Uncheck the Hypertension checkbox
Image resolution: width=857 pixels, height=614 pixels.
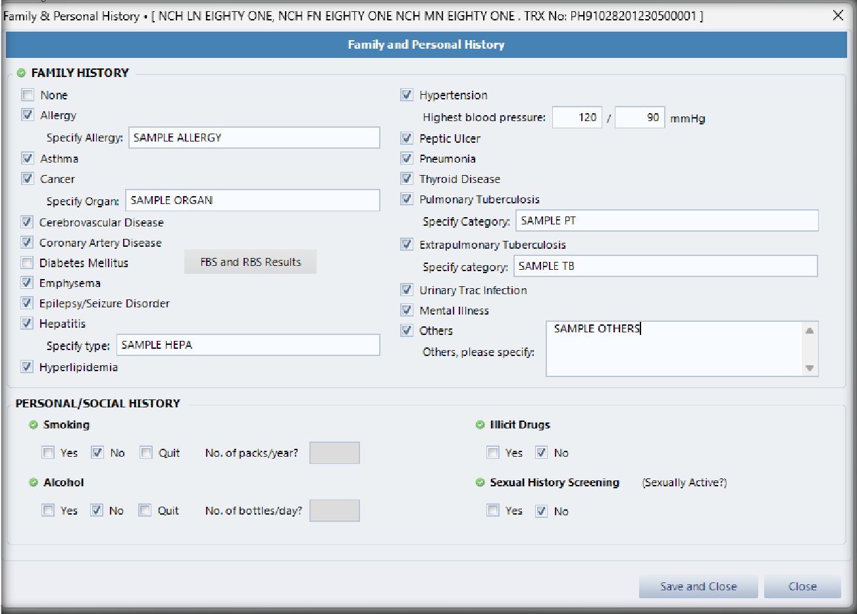pos(407,95)
